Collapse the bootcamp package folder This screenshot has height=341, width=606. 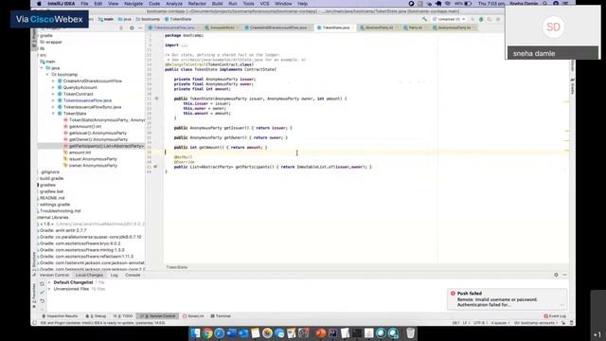pyautogui.click(x=47, y=74)
